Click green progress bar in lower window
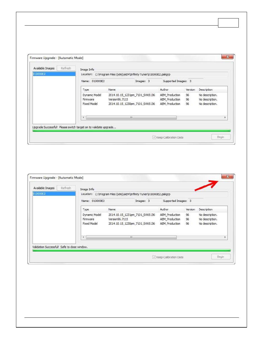 coord(131,251)
